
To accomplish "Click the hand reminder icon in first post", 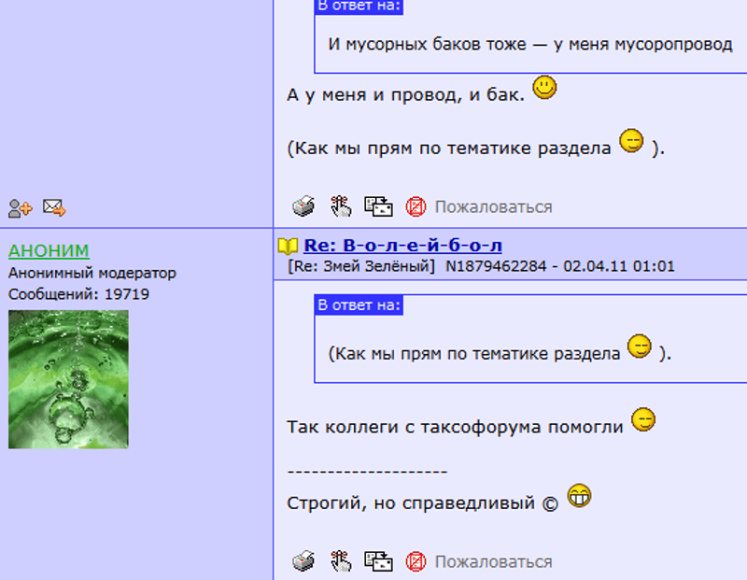I will click(341, 206).
